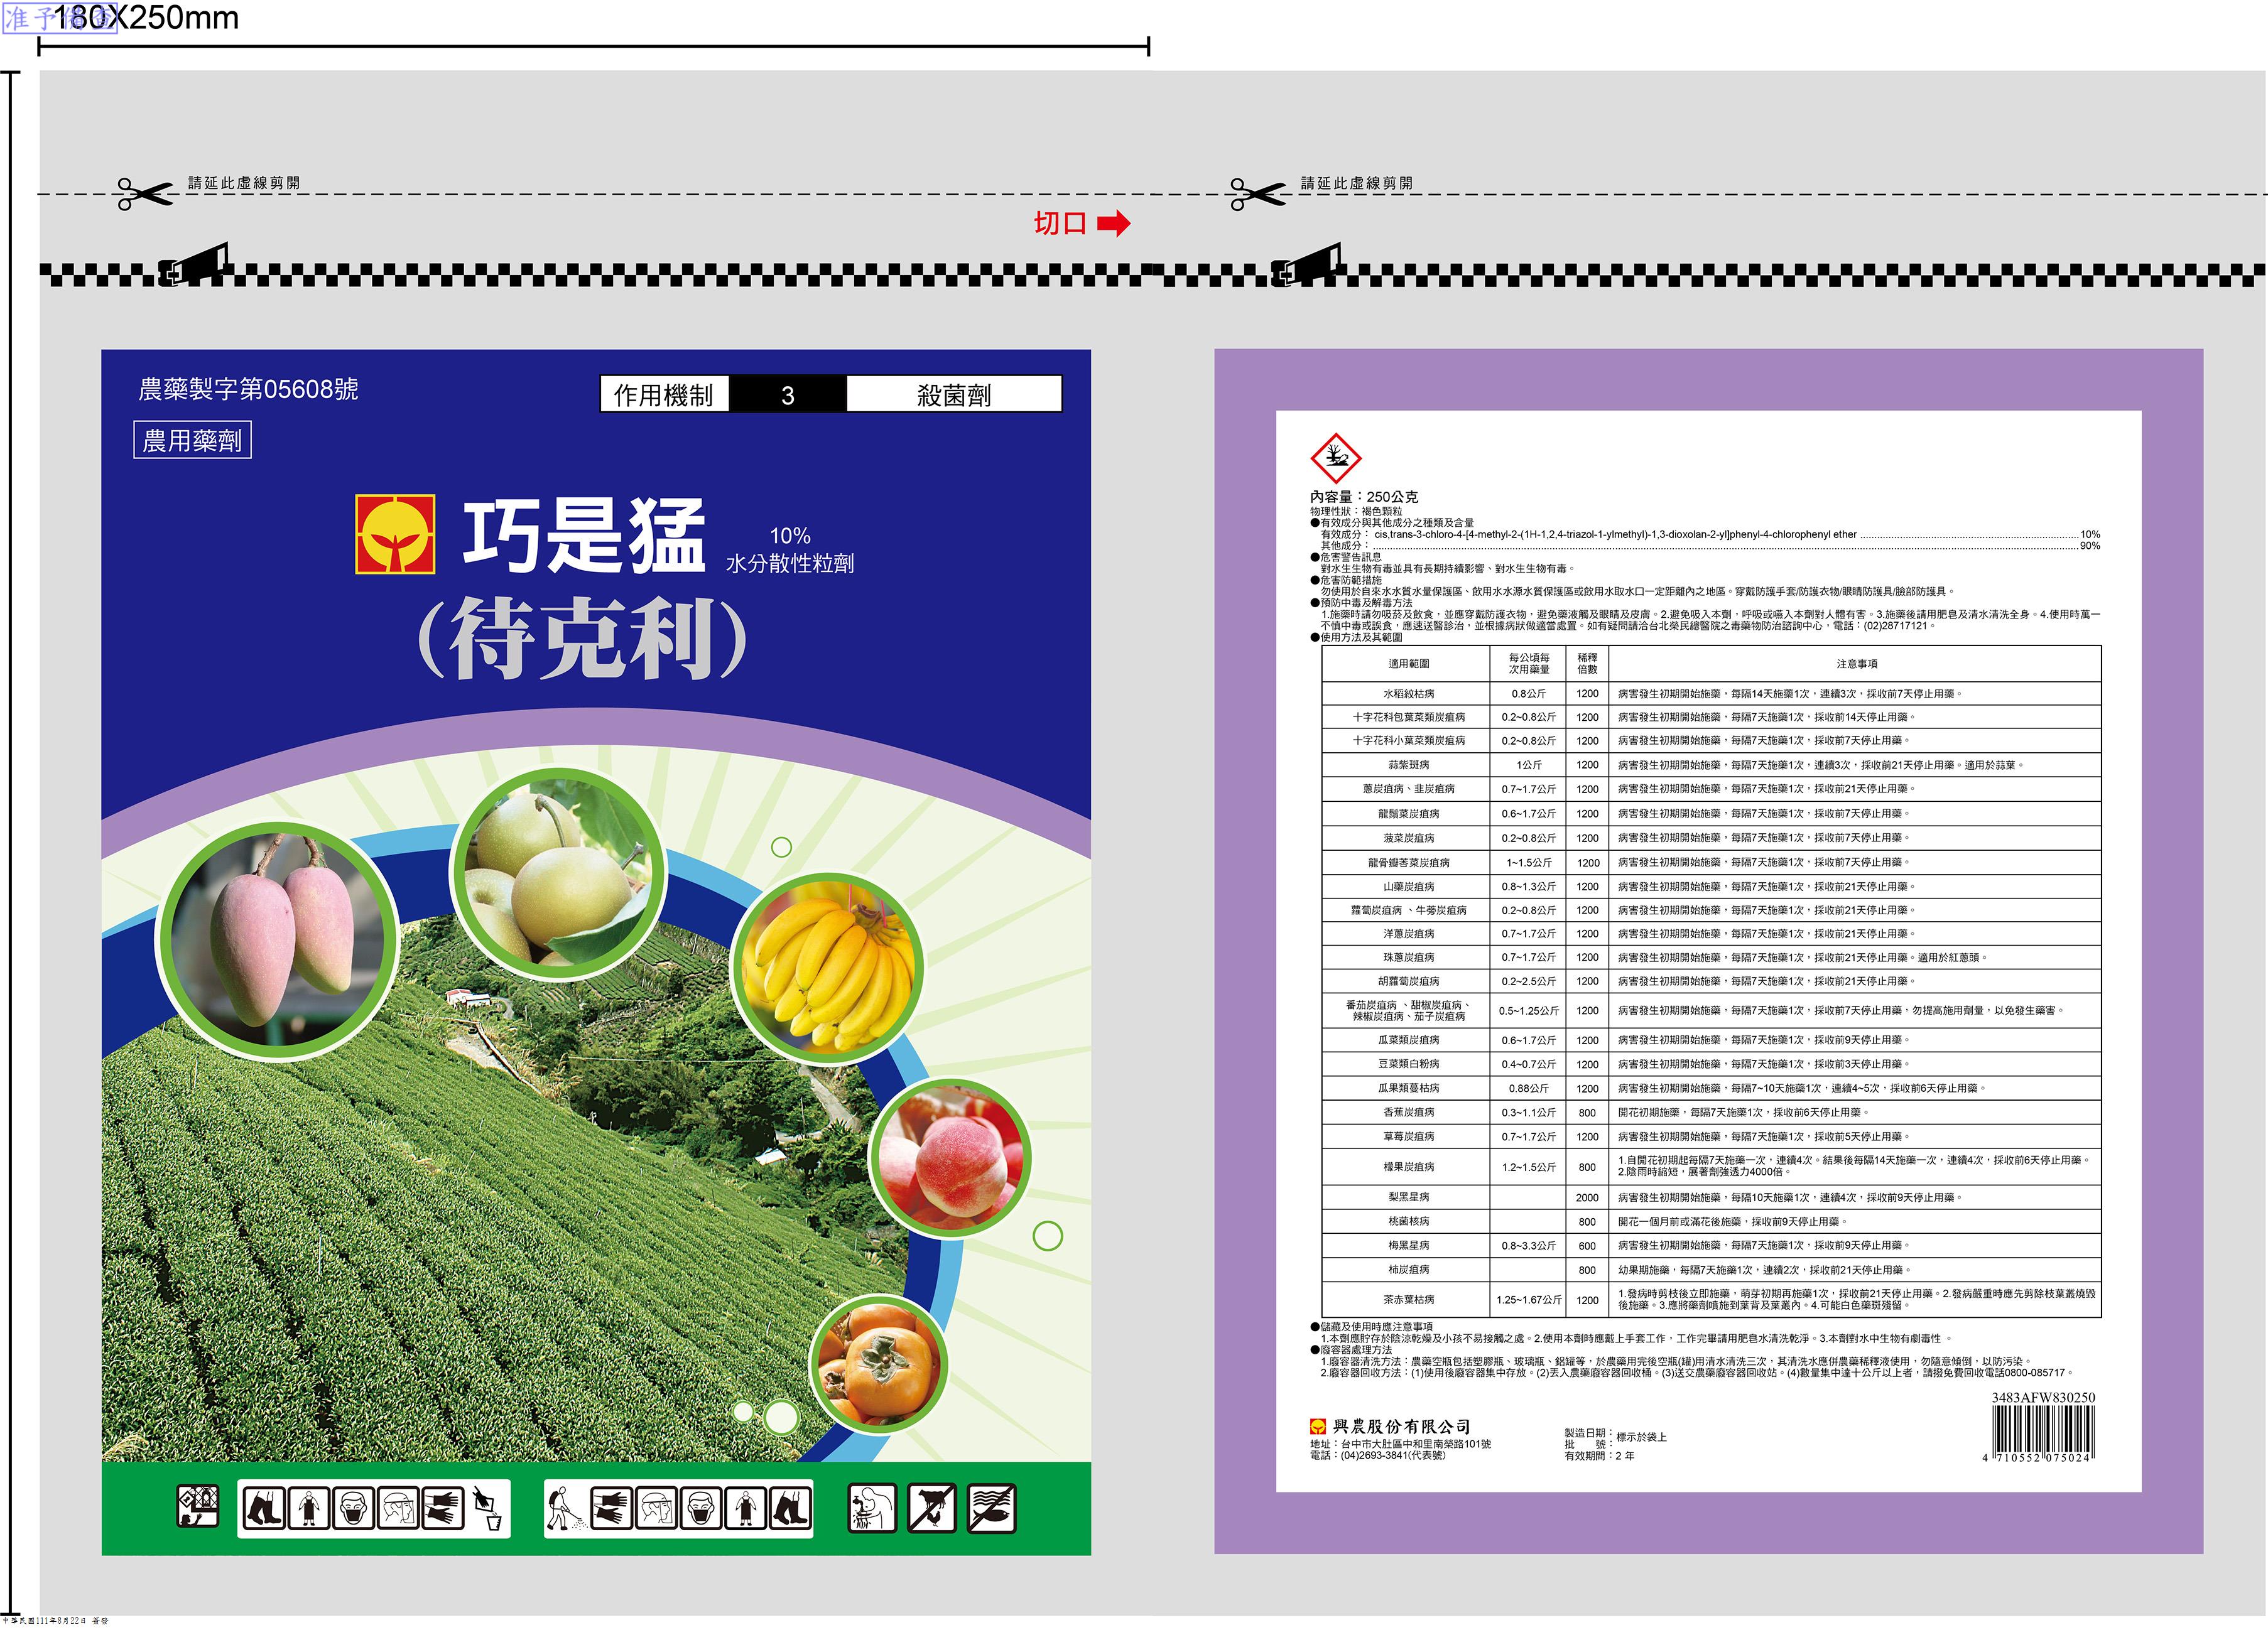This screenshot has width=2268, height=1630.
Task: Select the product name 巧是猛
Action: point(584,537)
